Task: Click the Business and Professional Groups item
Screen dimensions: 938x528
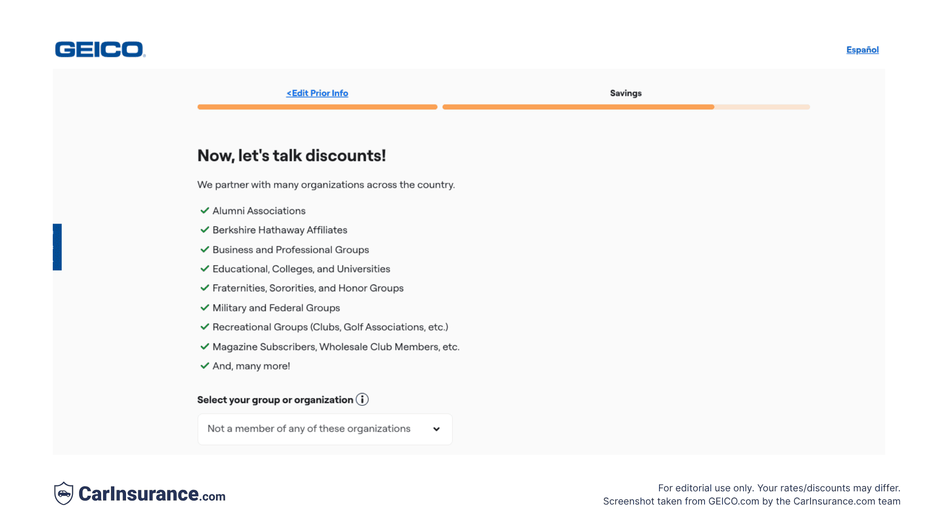Action: click(x=291, y=249)
